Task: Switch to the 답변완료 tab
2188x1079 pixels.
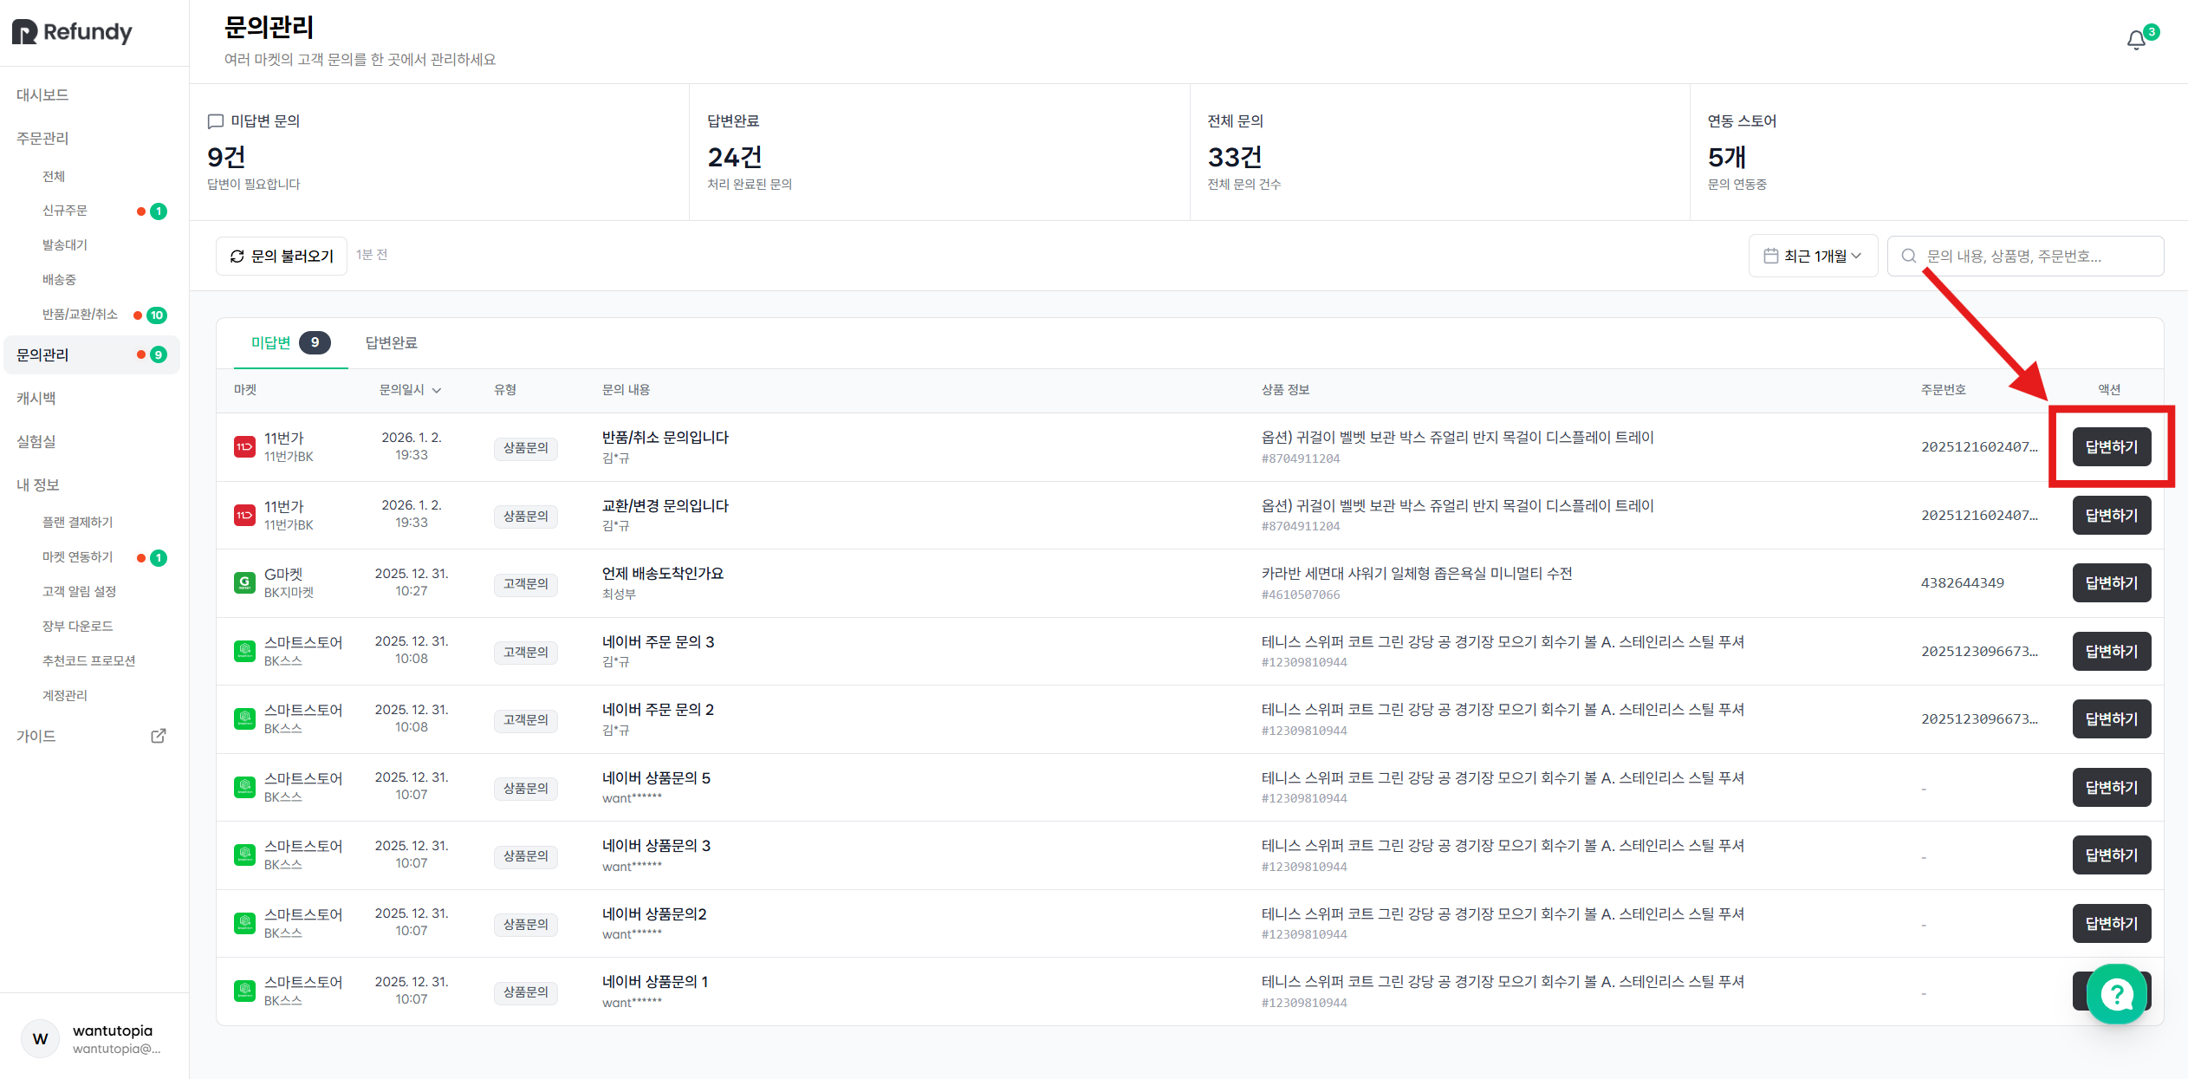Action: coord(391,343)
